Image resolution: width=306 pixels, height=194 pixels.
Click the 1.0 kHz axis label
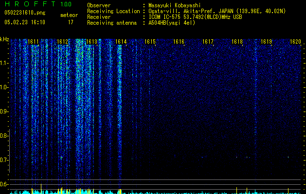[x=4, y=87]
